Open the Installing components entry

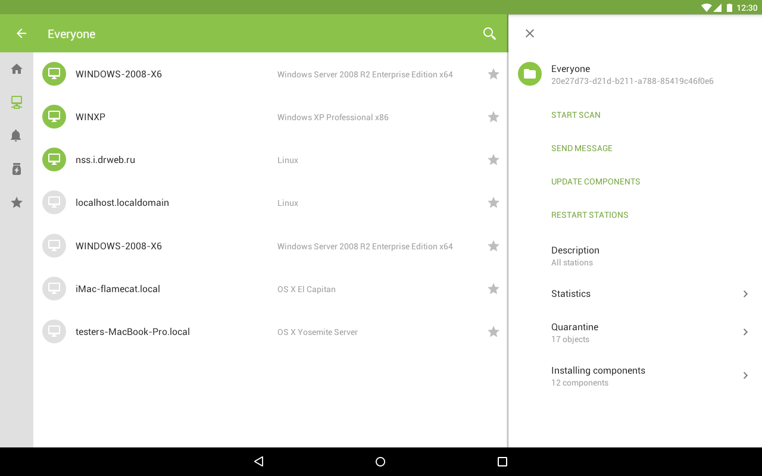635,376
